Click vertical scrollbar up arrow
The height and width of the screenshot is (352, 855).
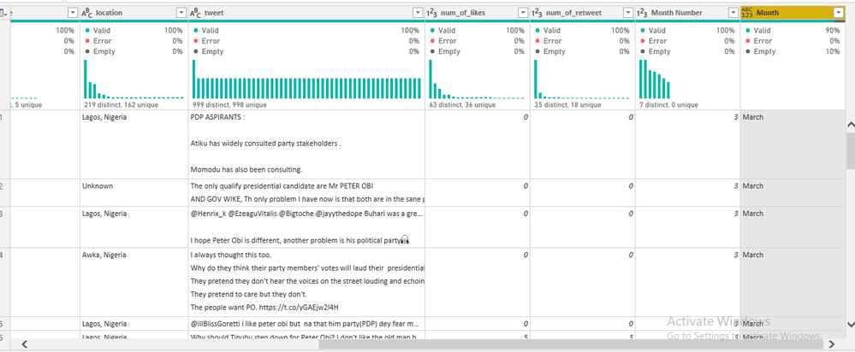tap(850, 125)
